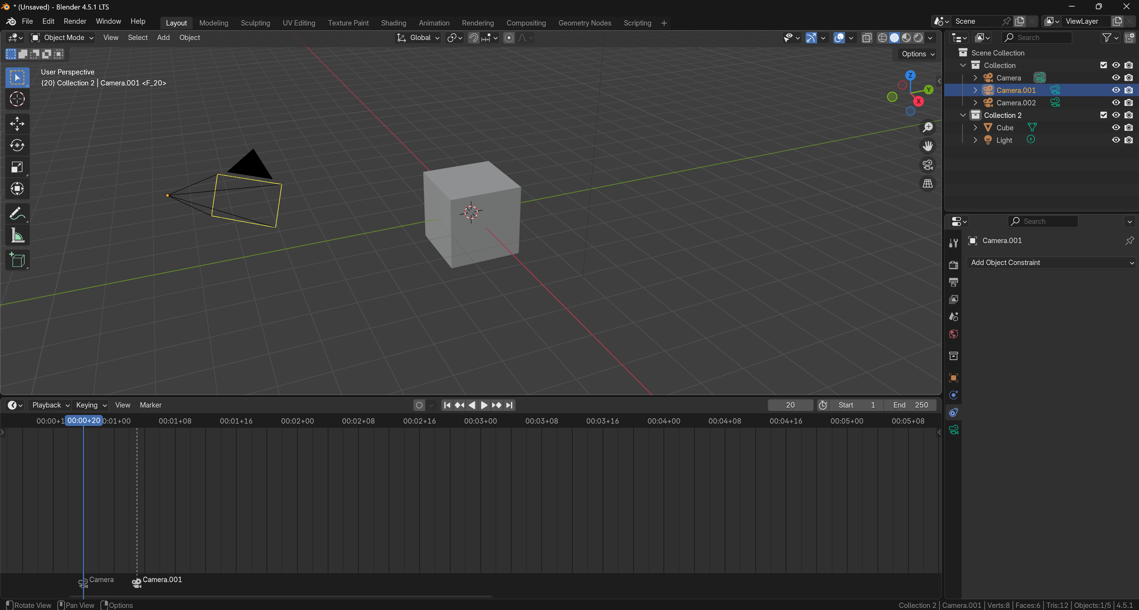Collapse the Collection 2 tree

(963, 115)
